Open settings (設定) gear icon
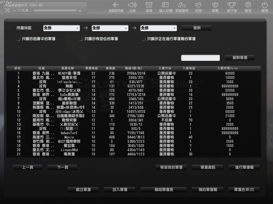This screenshot has width=273, height=204. click(248, 7)
